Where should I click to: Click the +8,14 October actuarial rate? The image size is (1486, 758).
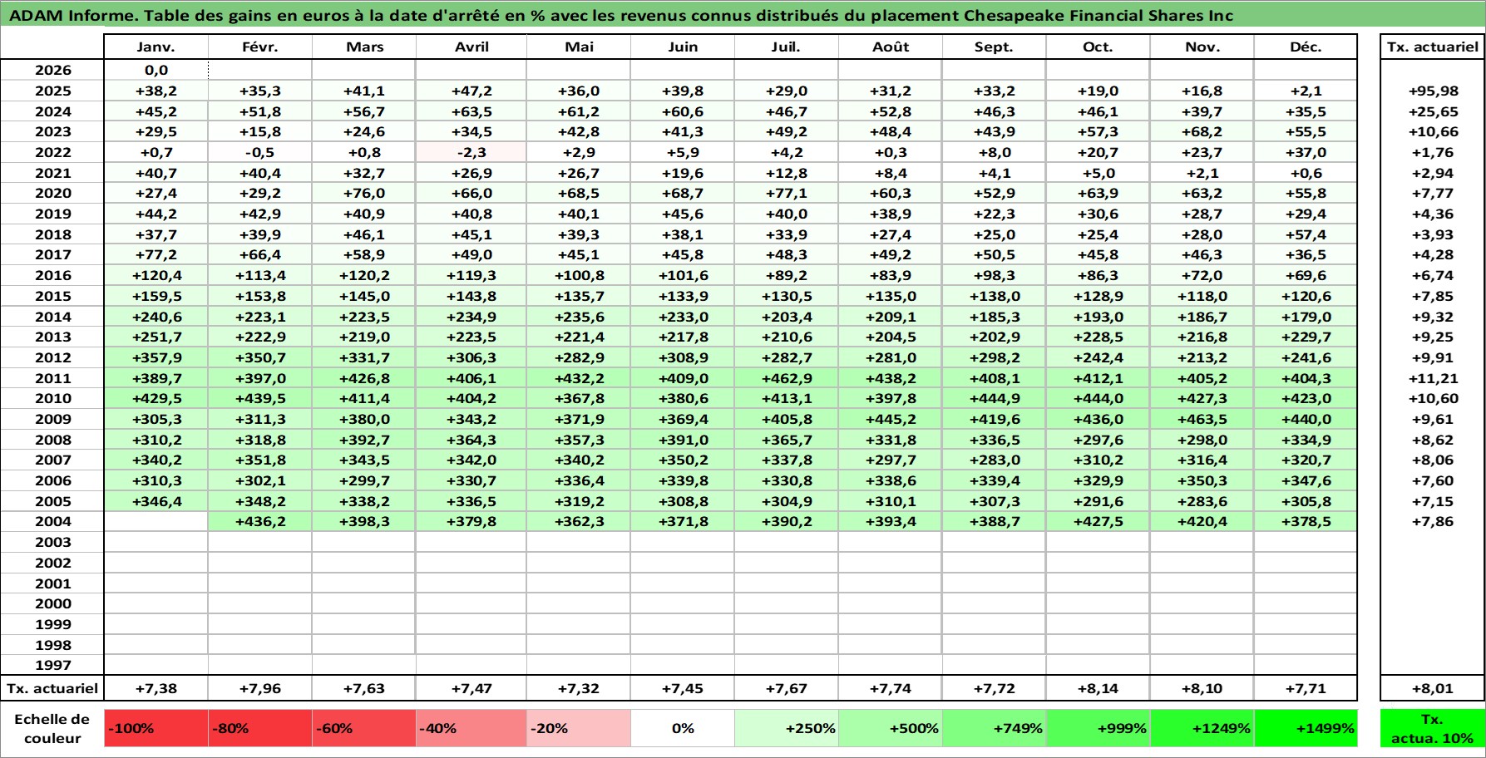coord(1098,688)
